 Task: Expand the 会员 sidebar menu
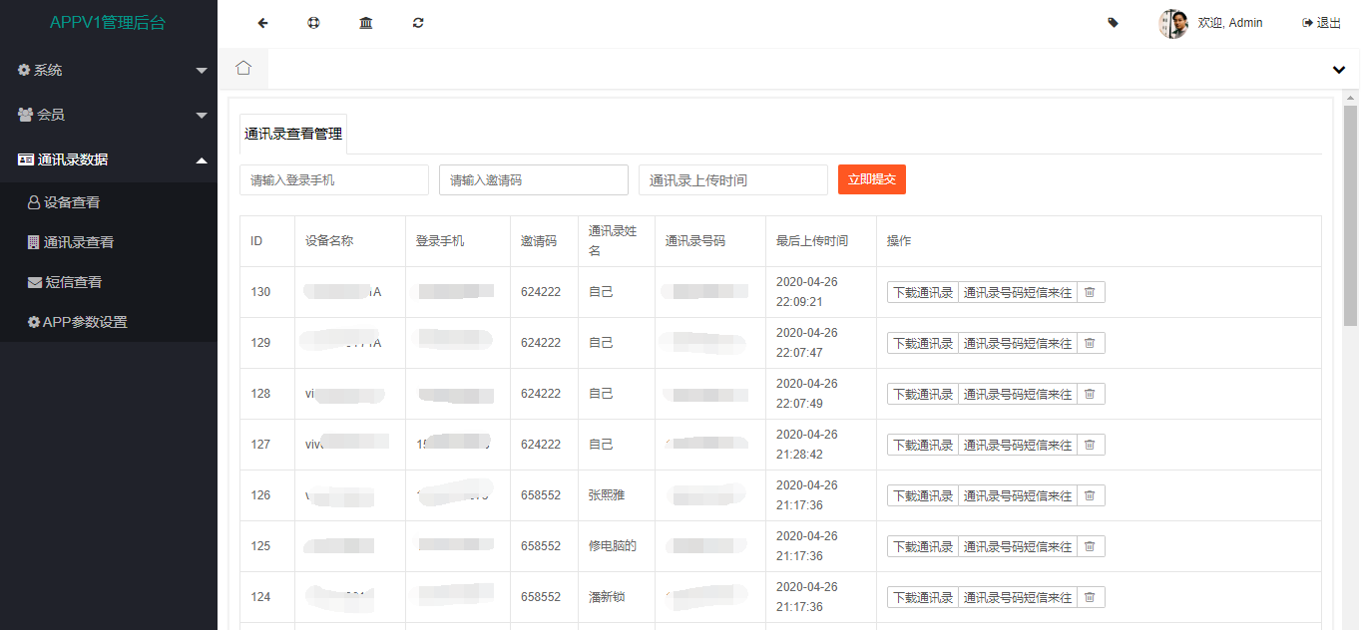pos(109,115)
